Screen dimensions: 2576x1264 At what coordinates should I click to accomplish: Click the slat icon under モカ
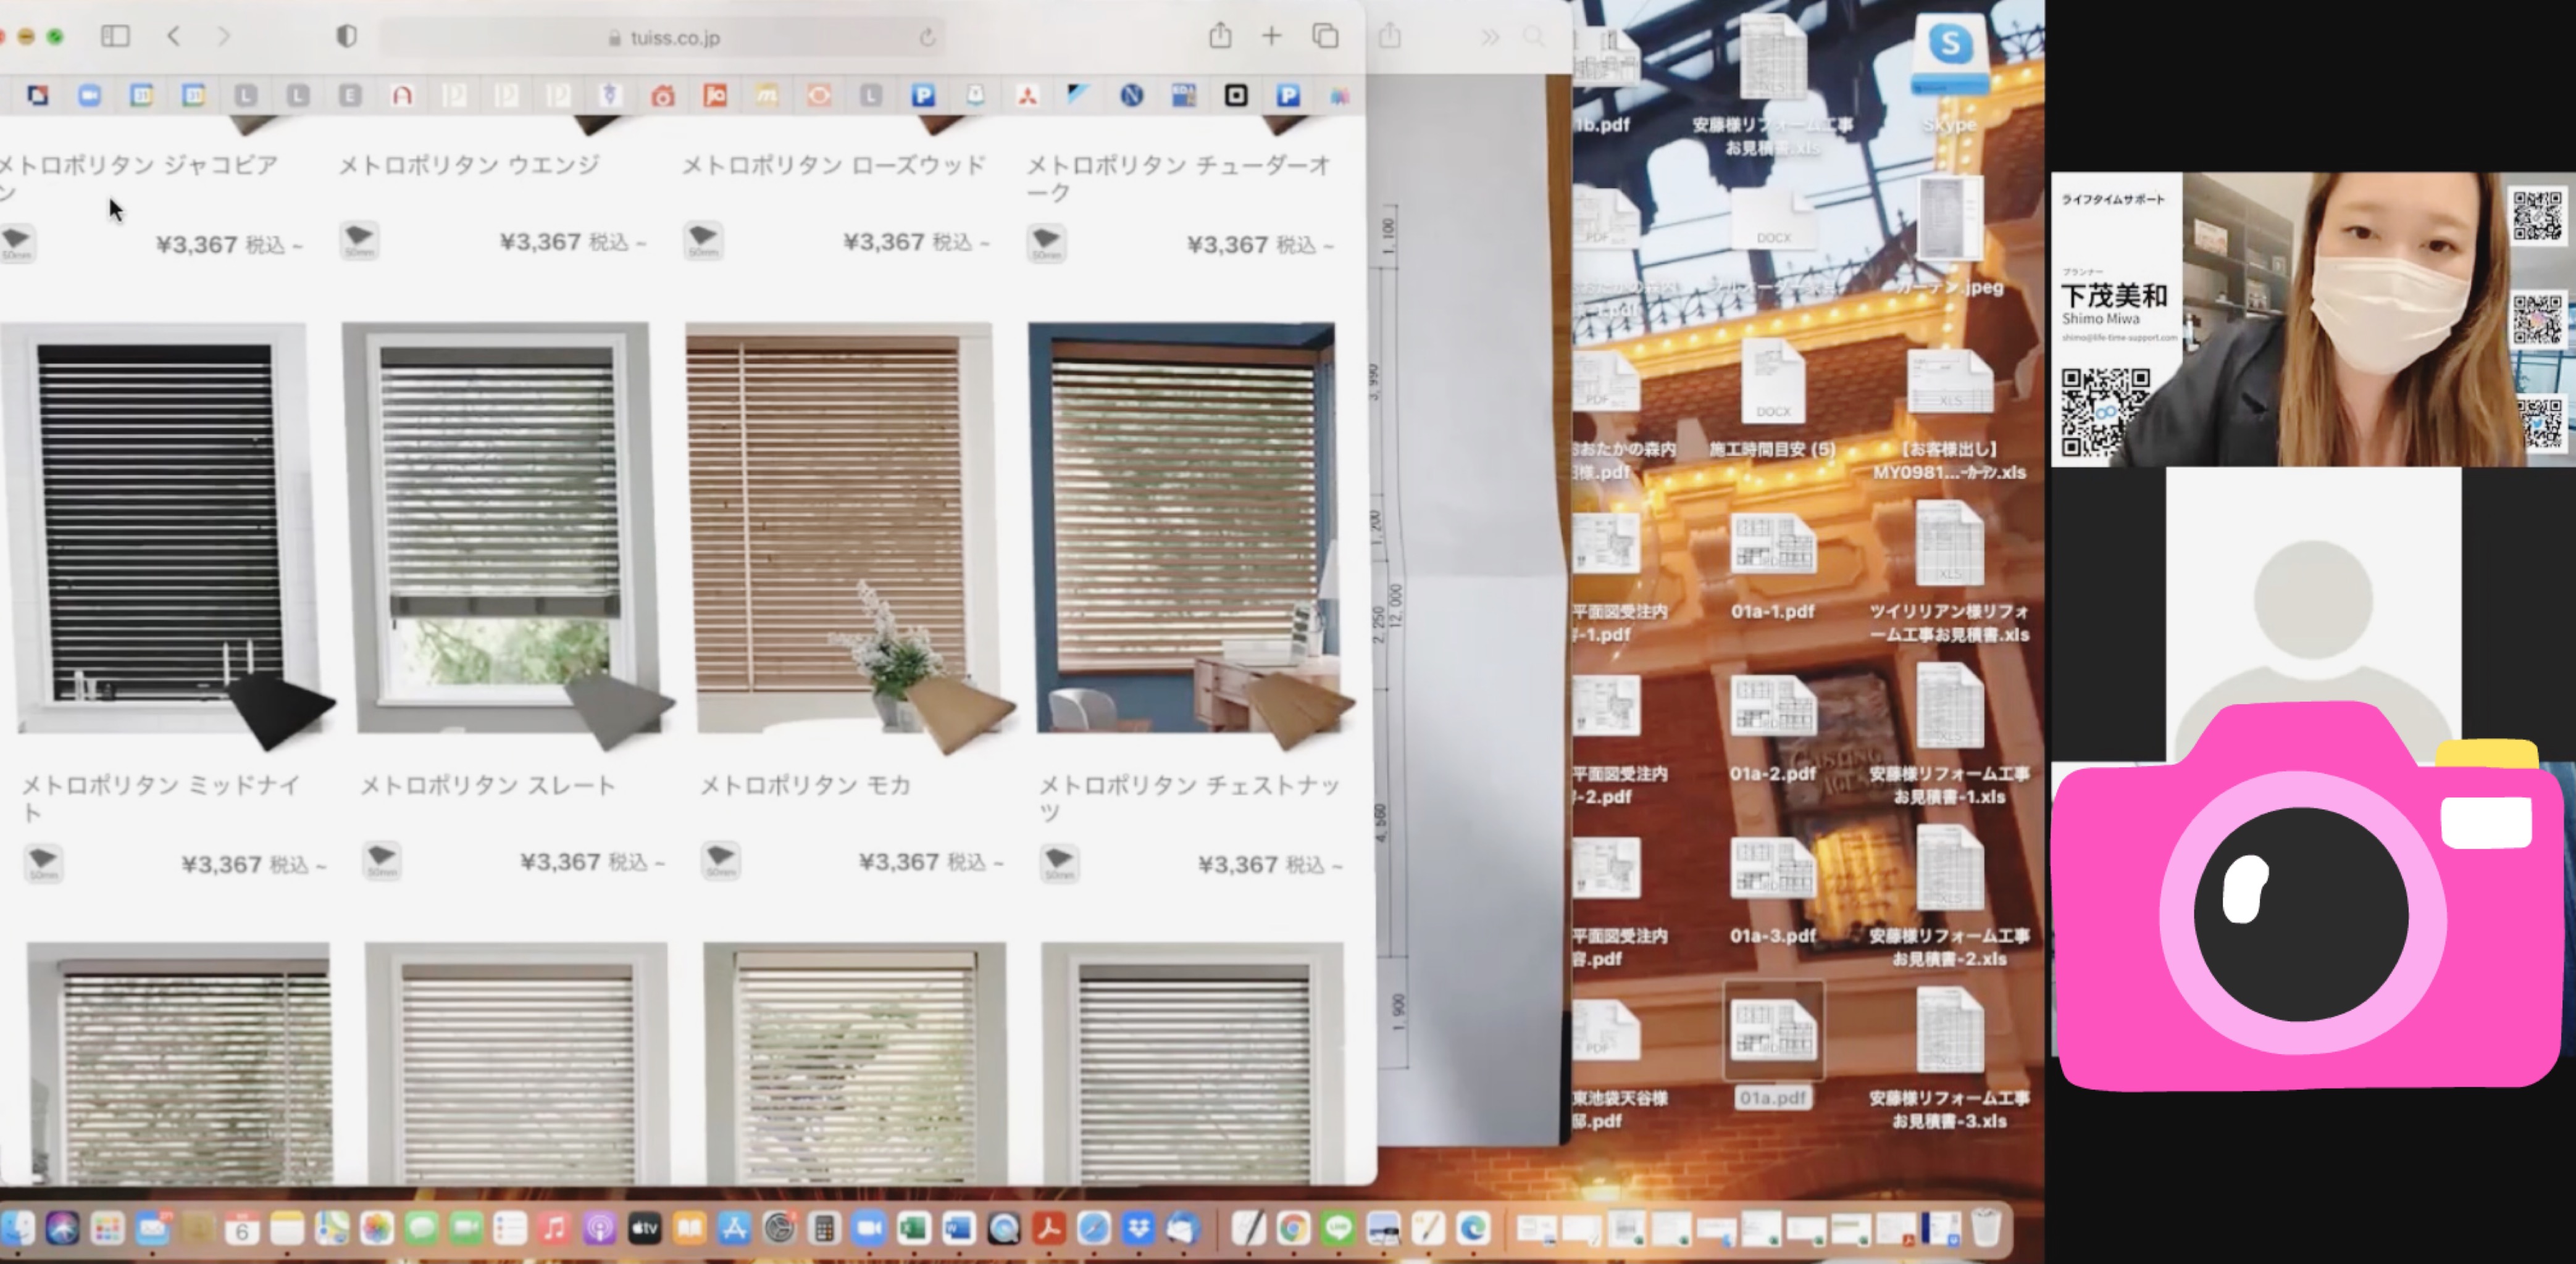[721, 860]
